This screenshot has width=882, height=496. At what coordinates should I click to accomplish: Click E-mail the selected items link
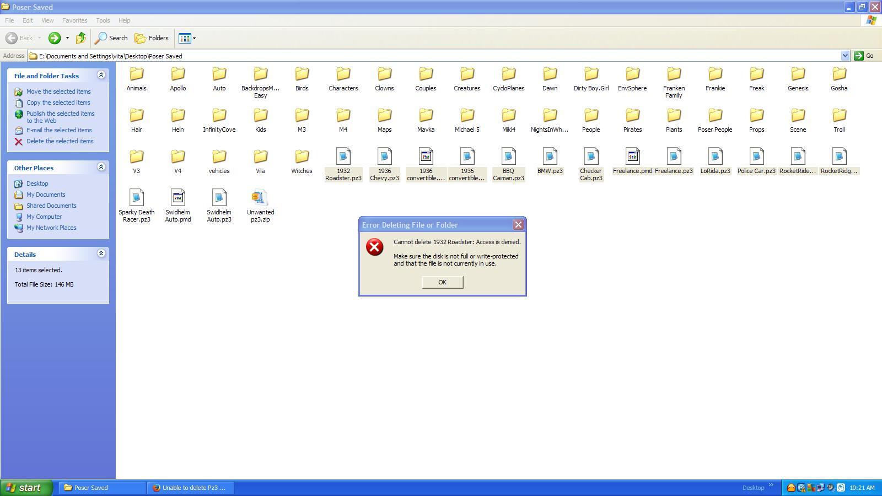59,130
